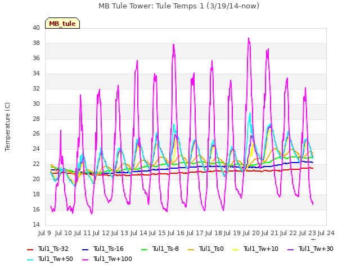Screen dimensions: 360x270
Task: Click the Jul 24 x-axis label
Action: pyautogui.click(x=326, y=233)
